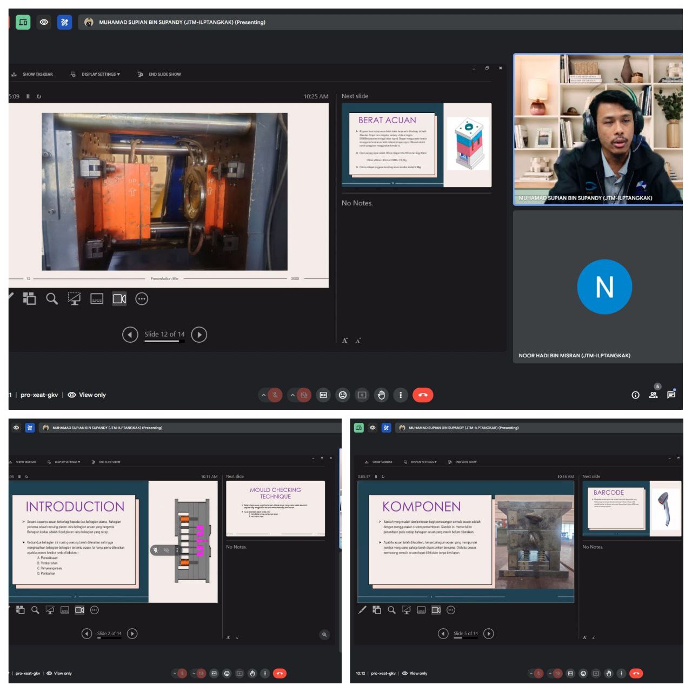
Task: Raise hand in the top meeting window
Action: point(381,395)
